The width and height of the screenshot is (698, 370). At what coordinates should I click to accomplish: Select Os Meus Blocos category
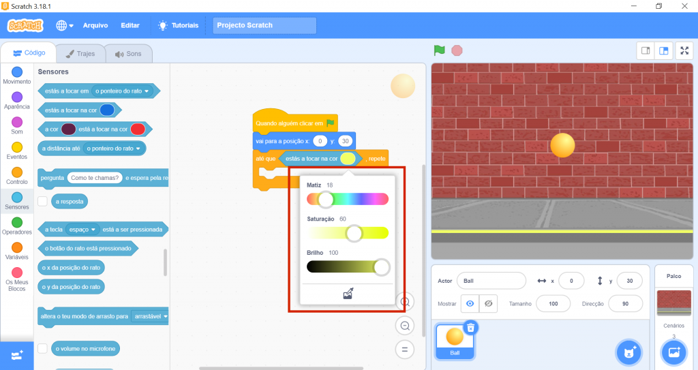pos(17,279)
